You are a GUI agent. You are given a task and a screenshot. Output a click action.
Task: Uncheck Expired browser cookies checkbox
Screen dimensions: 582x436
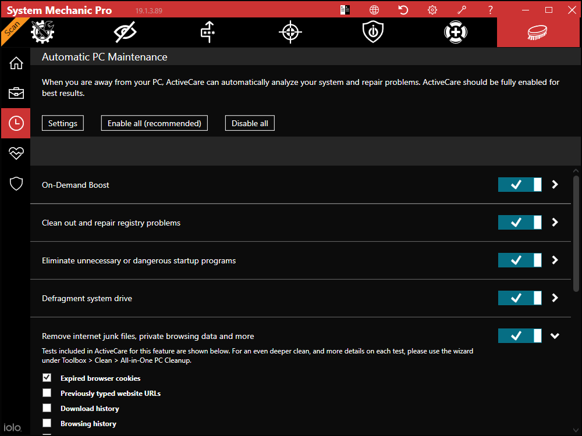click(47, 378)
